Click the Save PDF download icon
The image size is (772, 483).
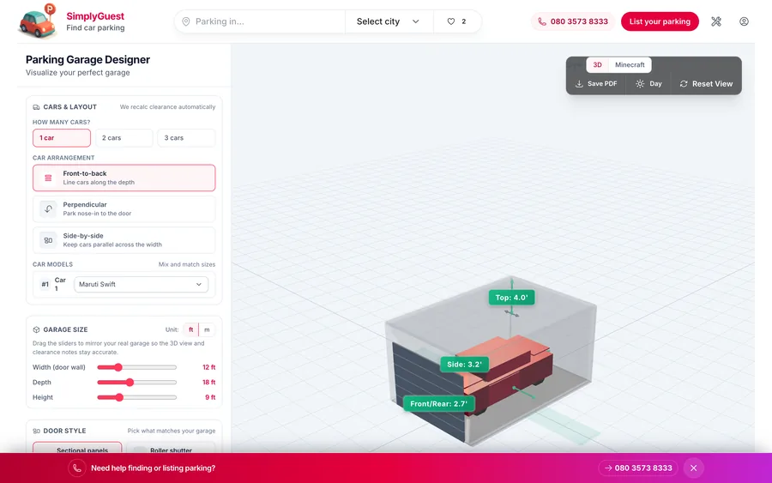(x=580, y=84)
